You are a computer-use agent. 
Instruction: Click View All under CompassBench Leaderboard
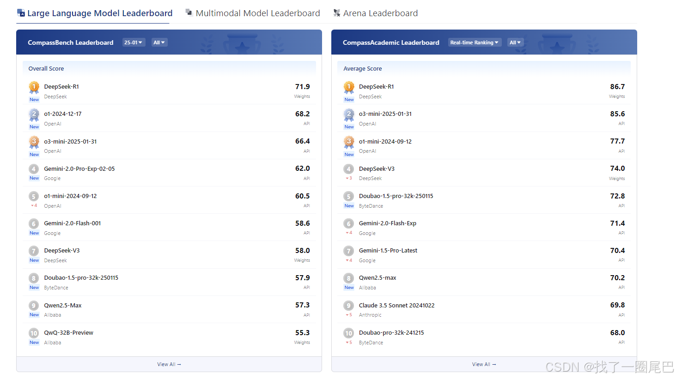169,364
